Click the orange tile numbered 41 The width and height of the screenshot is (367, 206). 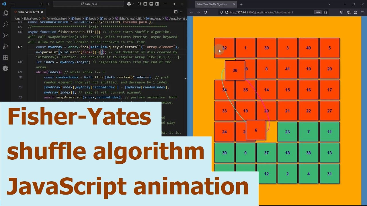tap(287, 69)
